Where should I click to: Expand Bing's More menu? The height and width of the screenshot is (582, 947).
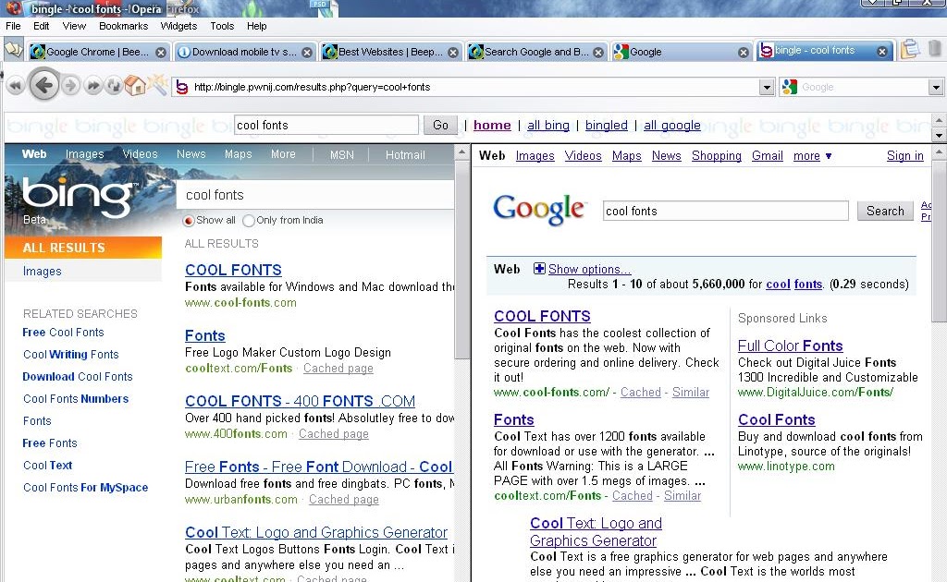point(283,154)
